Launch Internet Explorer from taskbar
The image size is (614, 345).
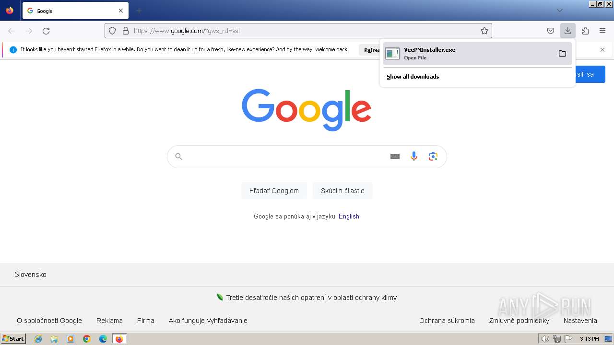(x=38, y=339)
